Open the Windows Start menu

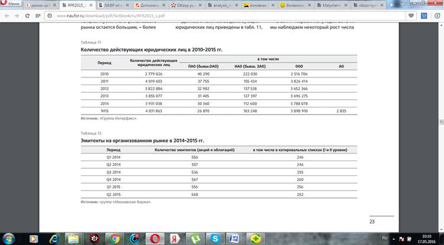point(10,237)
